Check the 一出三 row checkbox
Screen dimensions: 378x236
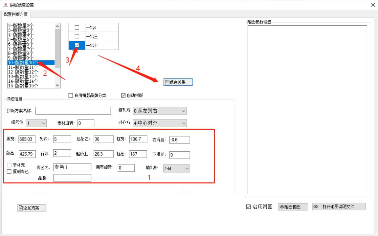point(77,36)
